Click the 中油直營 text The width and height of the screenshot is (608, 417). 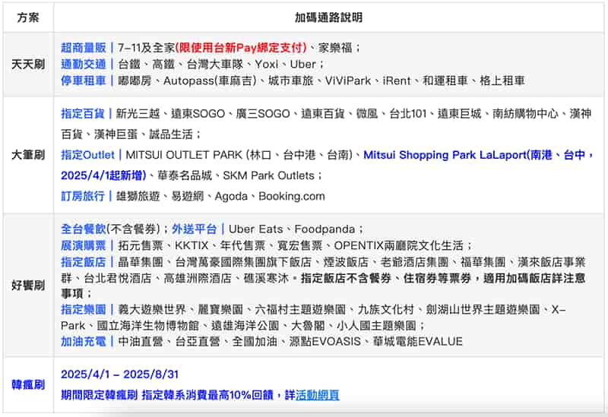click(141, 342)
